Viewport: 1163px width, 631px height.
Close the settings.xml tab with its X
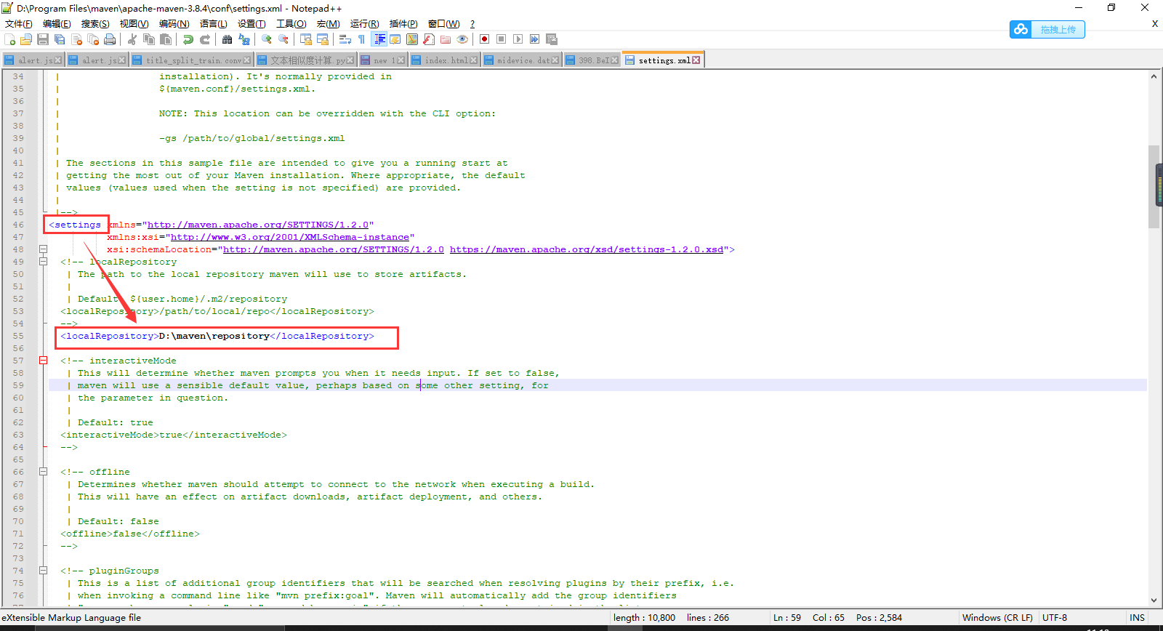click(x=696, y=60)
